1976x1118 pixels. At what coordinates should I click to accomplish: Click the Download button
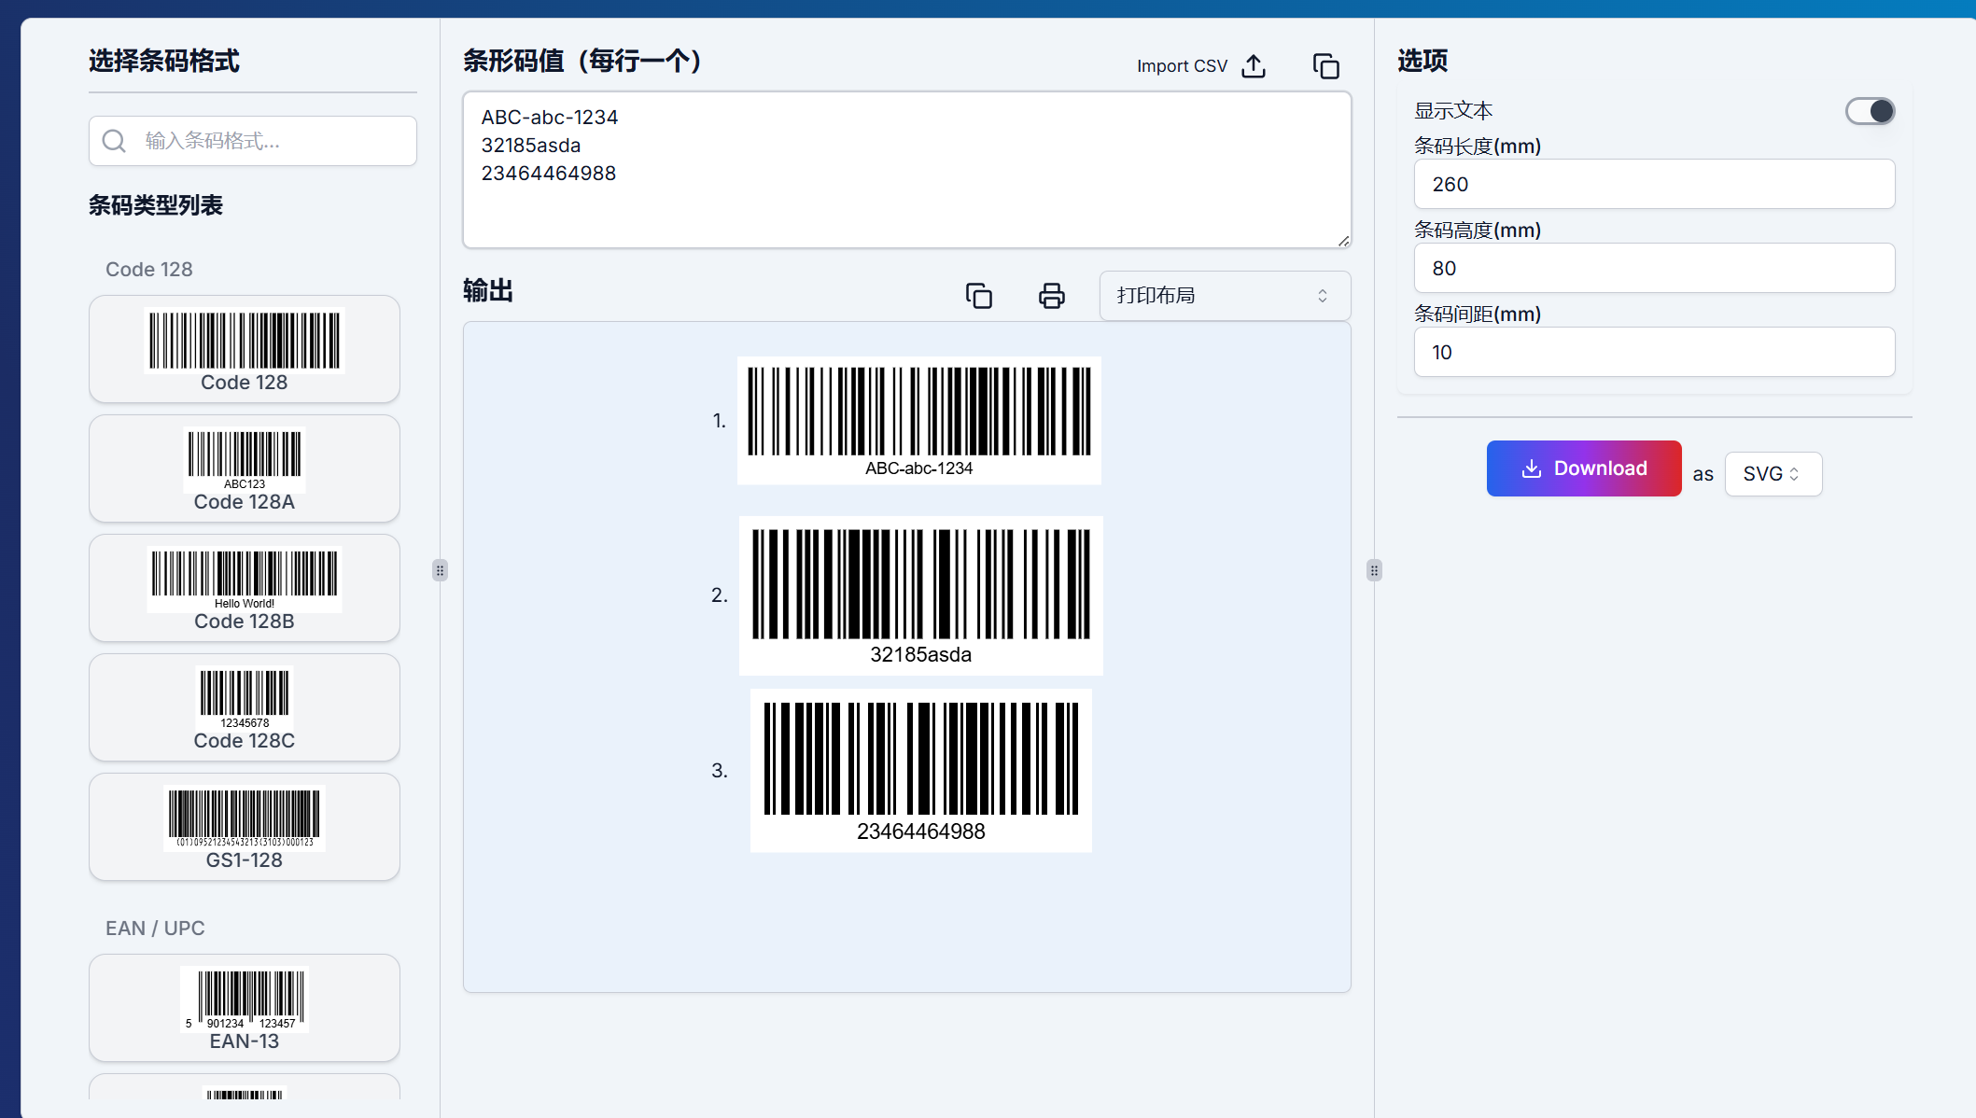point(1583,468)
